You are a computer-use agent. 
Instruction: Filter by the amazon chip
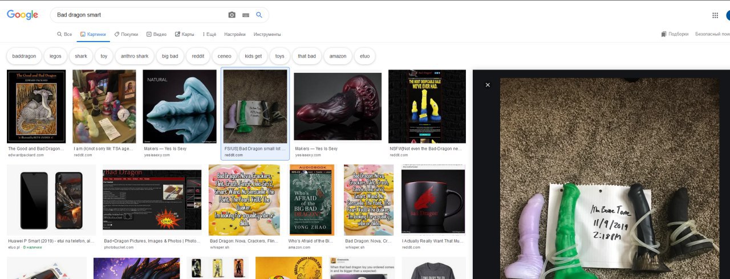click(338, 56)
